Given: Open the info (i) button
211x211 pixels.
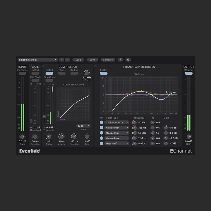Looking at the screenshot, I should click(x=120, y=60).
